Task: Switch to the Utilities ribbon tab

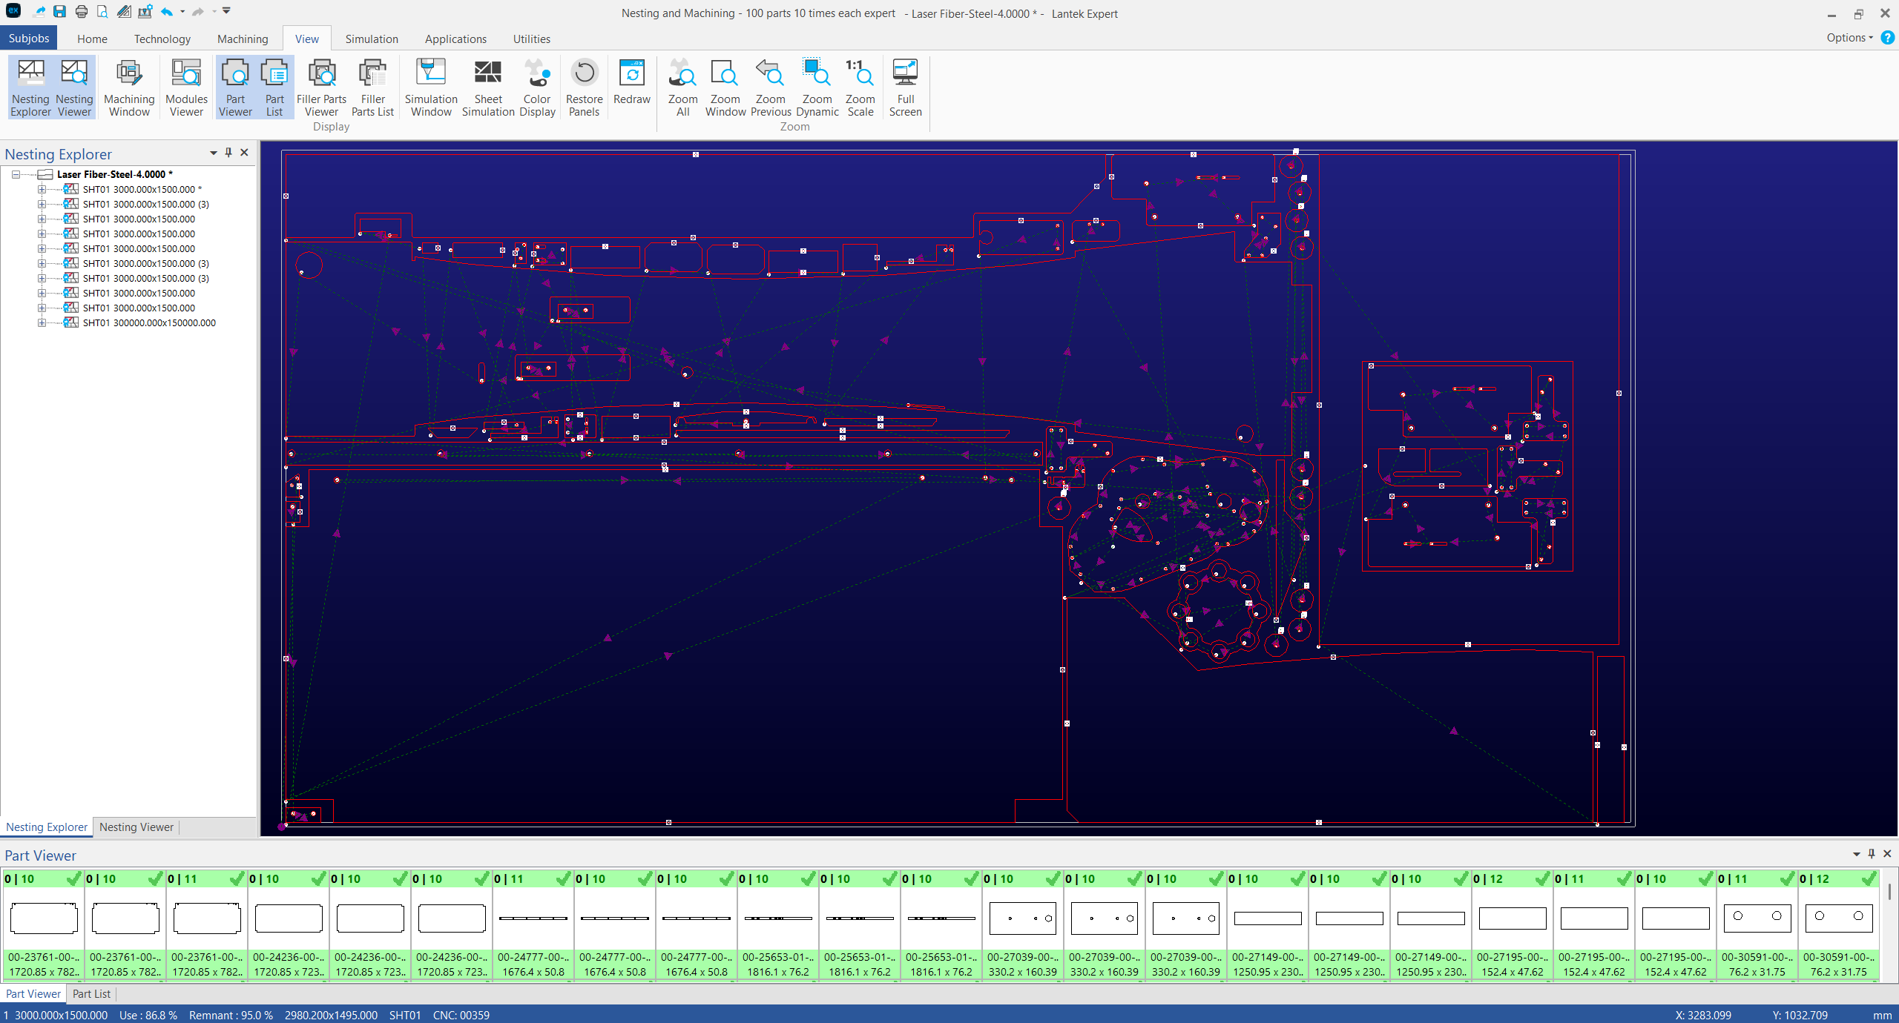Action: click(x=531, y=39)
